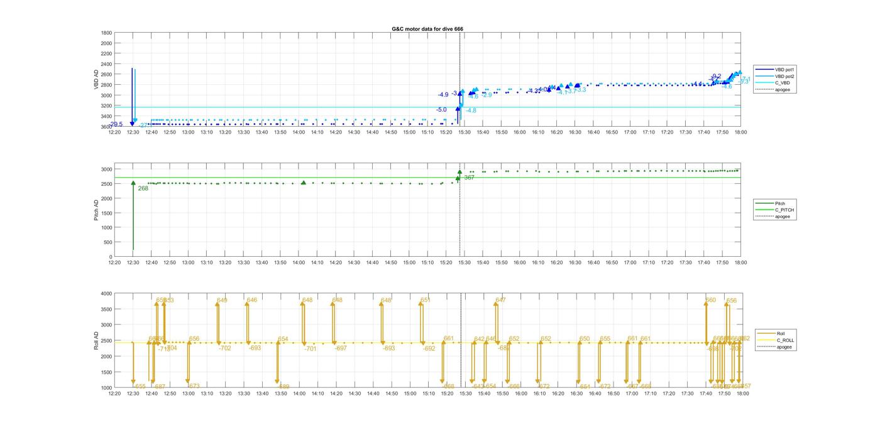The image size is (880, 435).
Task: Click the '4000' tick on Roll y-axis
Action: (x=106, y=293)
